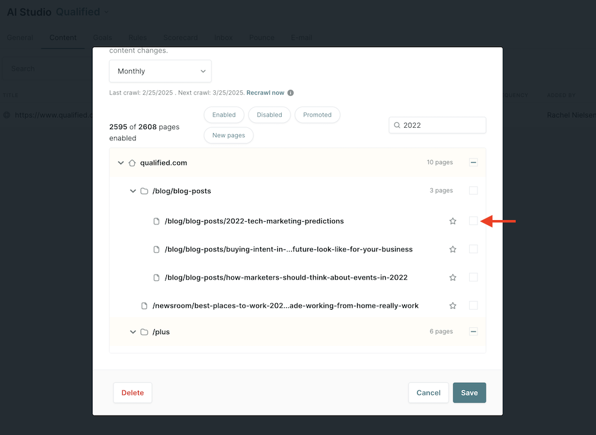Screen dimensions: 596x435
Task: Switch to the General tab
Action: coord(20,38)
